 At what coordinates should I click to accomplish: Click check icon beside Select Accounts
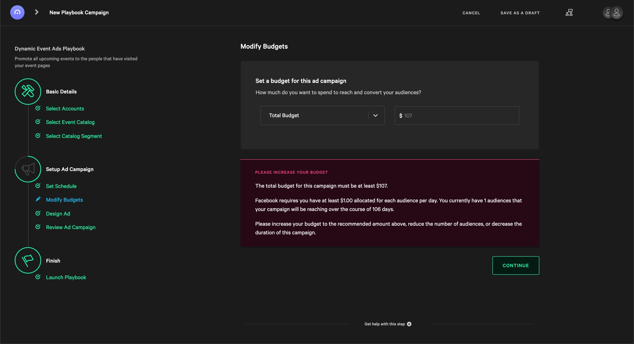38,108
